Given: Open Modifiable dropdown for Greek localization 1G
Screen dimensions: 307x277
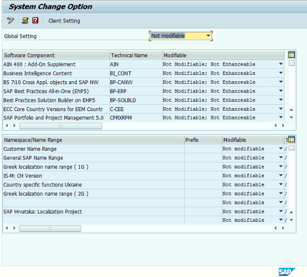Looking at the screenshot, I should (281, 166).
